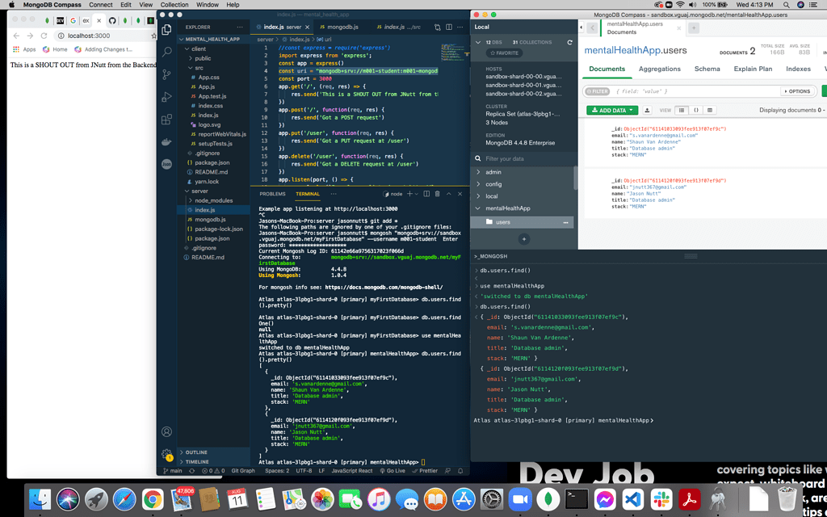Image resolution: width=827 pixels, height=517 pixels.
Task: Switch documents to table view in Compass
Action: (x=710, y=111)
